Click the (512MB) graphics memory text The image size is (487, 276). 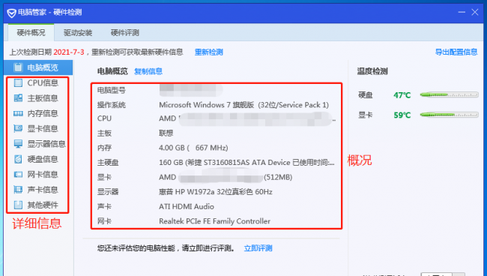pyautogui.click(x=278, y=177)
